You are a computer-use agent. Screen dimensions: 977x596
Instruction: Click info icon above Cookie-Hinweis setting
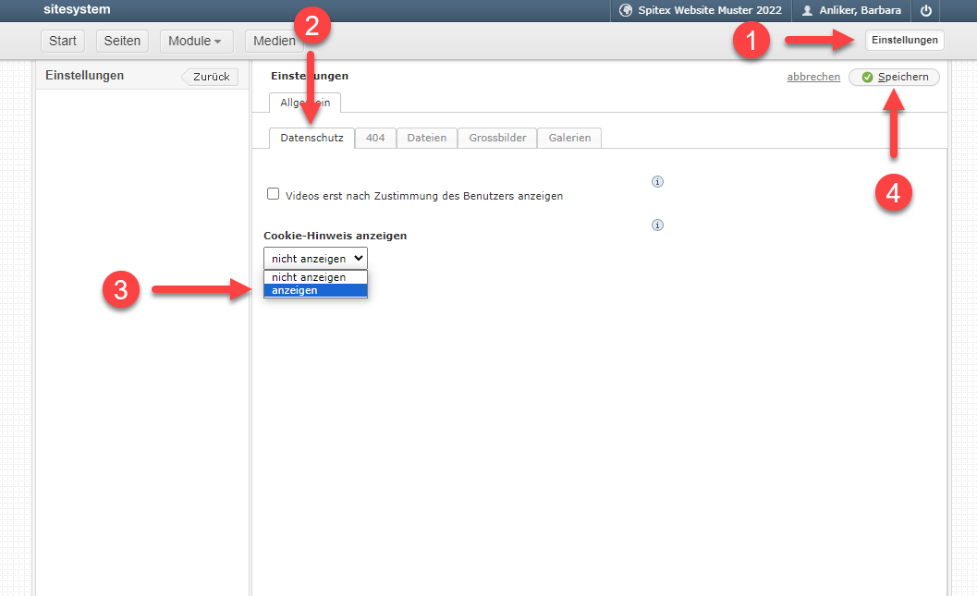tap(657, 225)
